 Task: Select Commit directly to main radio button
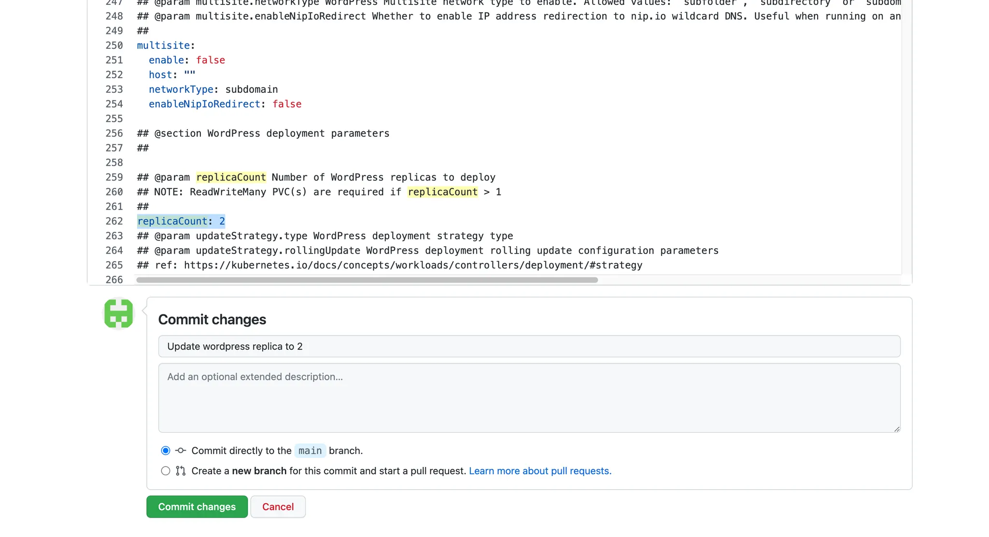(166, 451)
